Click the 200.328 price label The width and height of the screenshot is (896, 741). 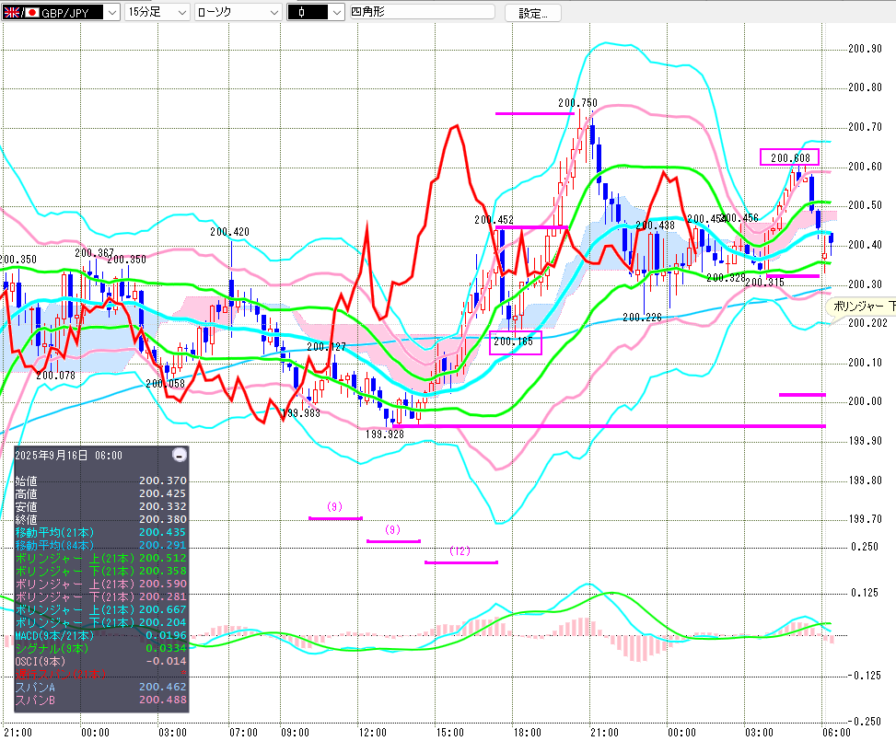(x=726, y=278)
